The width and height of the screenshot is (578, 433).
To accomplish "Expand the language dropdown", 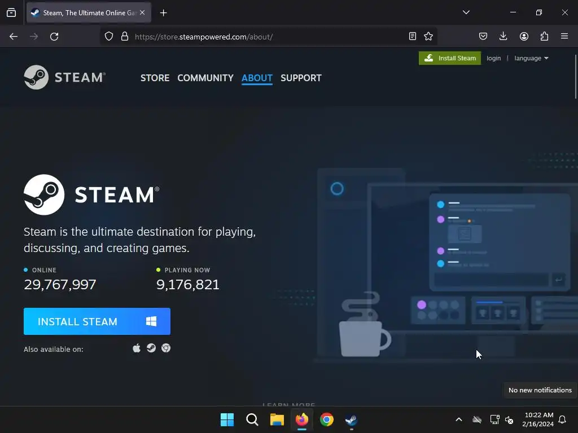I will (531, 58).
